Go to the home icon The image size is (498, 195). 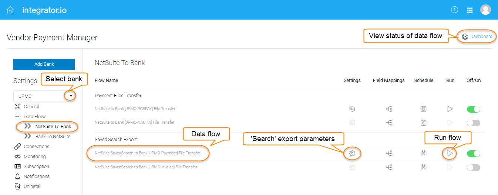point(10,10)
